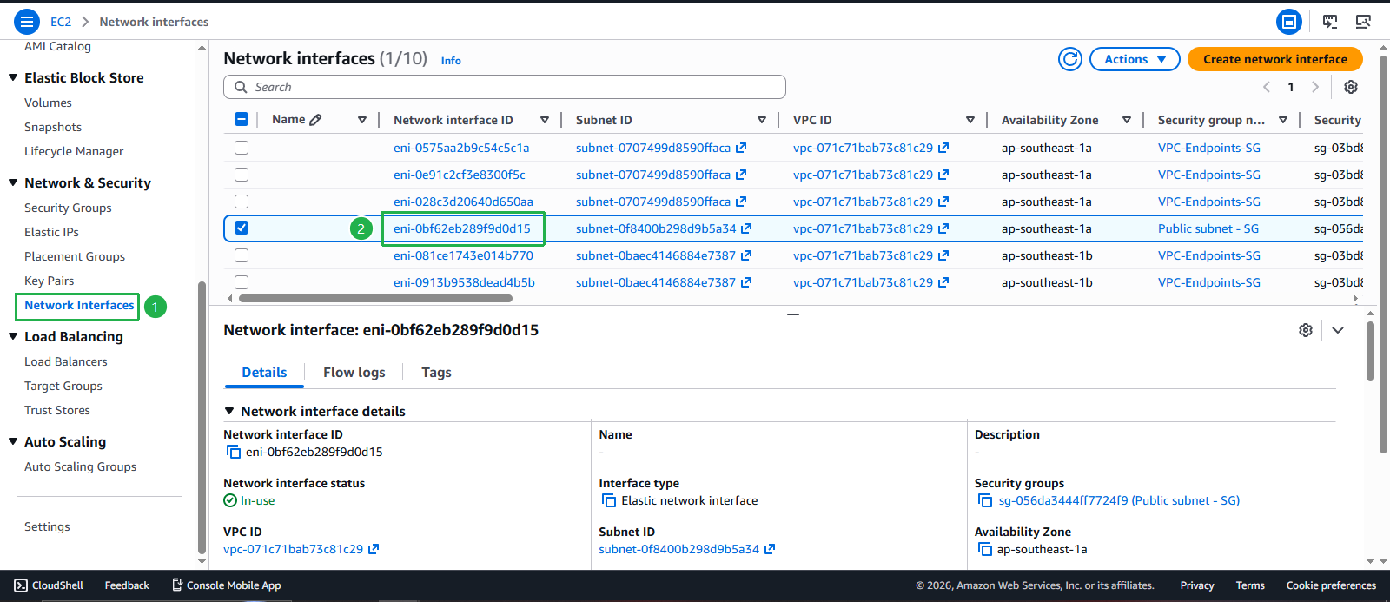This screenshot has width=1390, height=602.
Task: Select the Details tab
Action: pos(264,372)
